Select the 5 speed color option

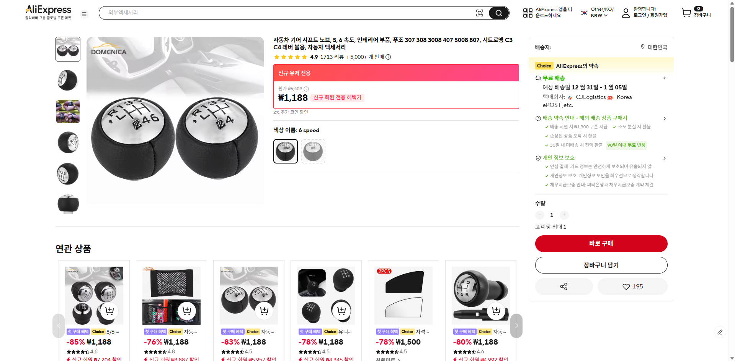point(313,151)
